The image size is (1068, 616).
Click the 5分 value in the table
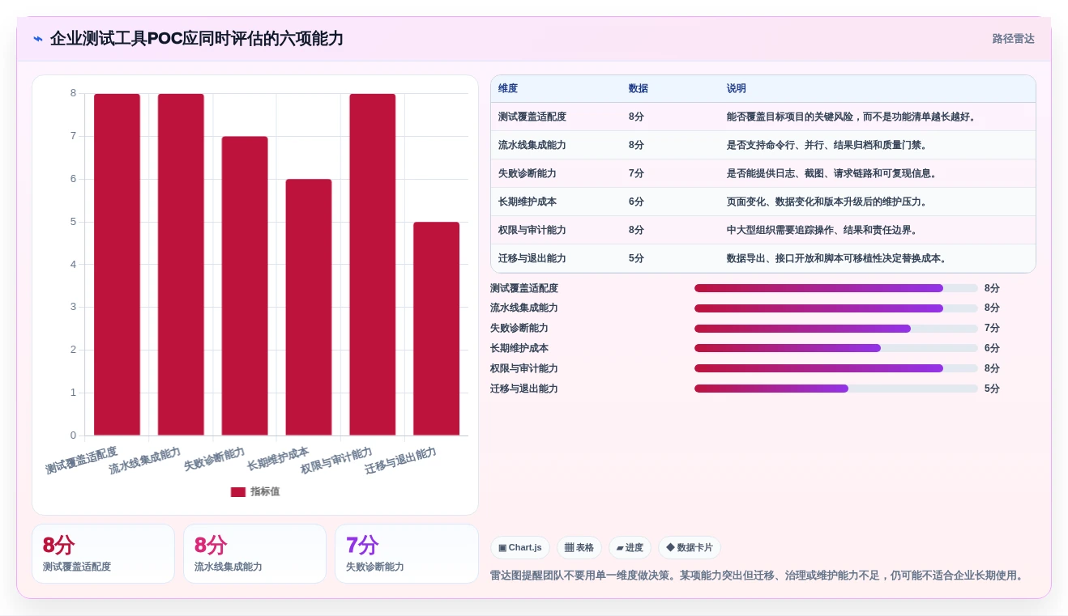[x=636, y=259]
